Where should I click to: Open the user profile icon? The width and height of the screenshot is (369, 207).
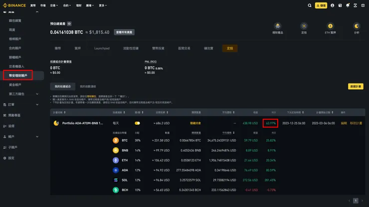tap(332, 5)
